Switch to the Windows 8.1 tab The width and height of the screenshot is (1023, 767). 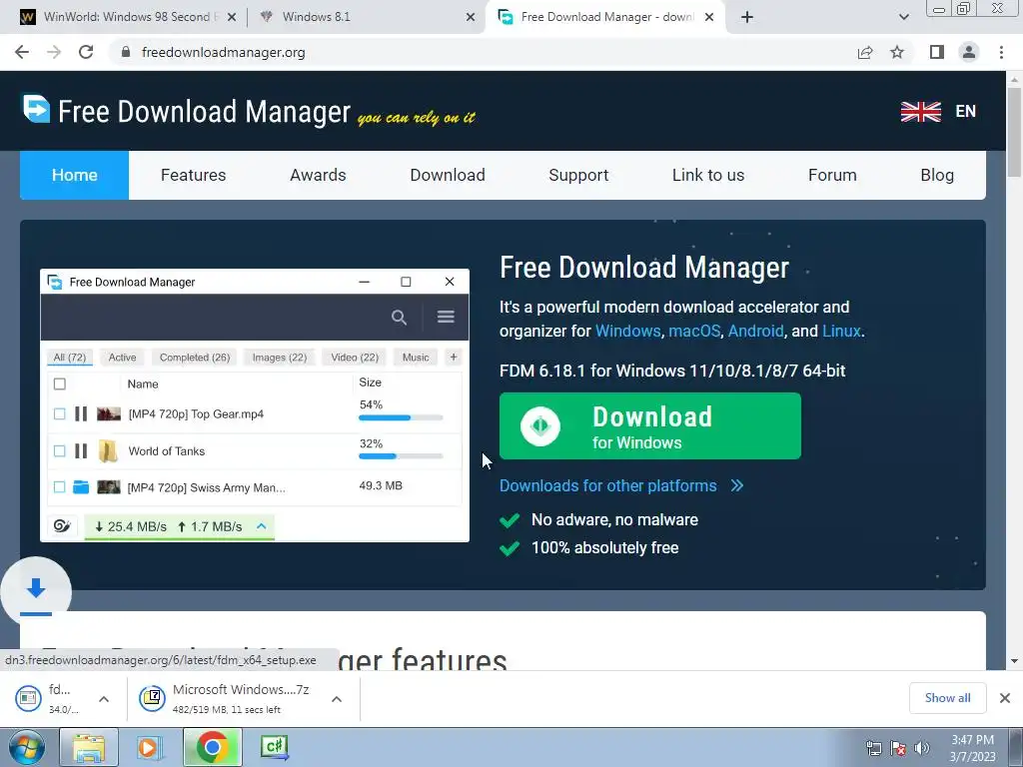point(368,17)
